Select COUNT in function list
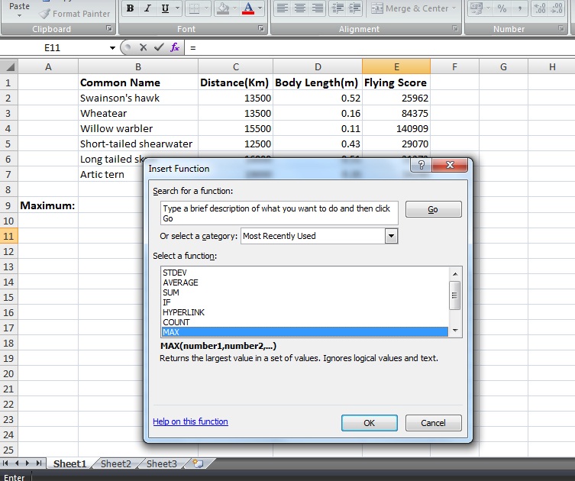This screenshot has width=575, height=481. click(x=305, y=322)
